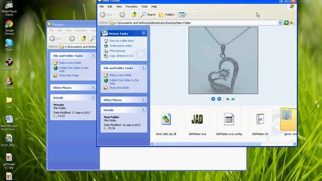322x181 pixels.
Task: Click address field in Private window
Action: [78, 47]
